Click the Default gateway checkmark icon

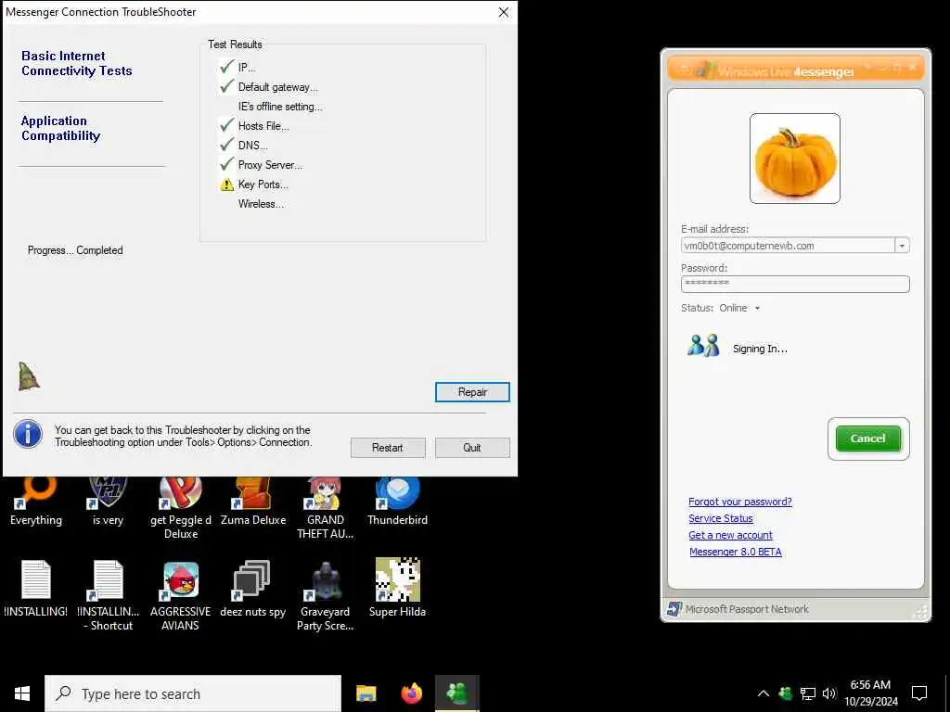pos(226,86)
